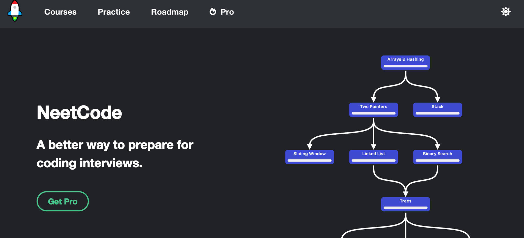Viewport: 524px width, 238px height.
Task: Click the Arrays & Hashing progress bar
Action: click(405, 66)
